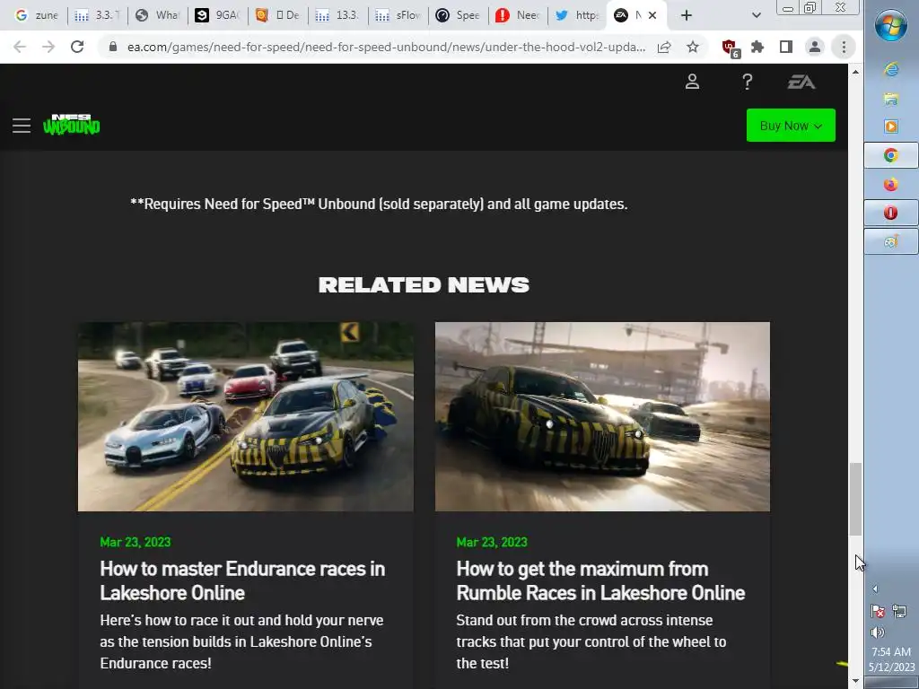Open the Rumble Races article image

pos(602,416)
